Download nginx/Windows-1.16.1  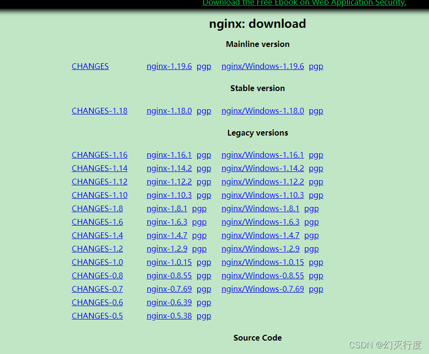pyautogui.click(x=262, y=155)
